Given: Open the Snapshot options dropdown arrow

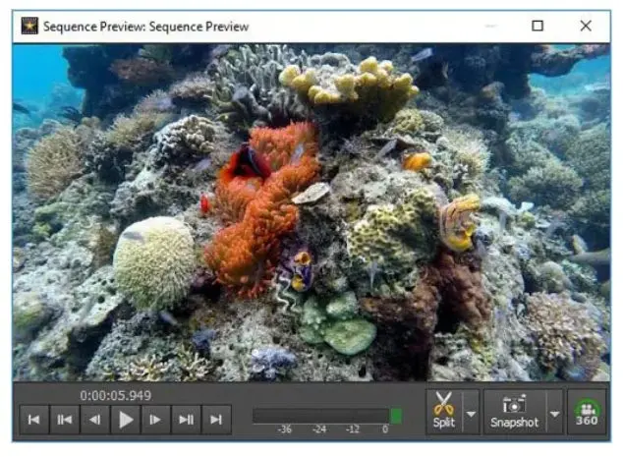Looking at the screenshot, I should pos(554,413).
